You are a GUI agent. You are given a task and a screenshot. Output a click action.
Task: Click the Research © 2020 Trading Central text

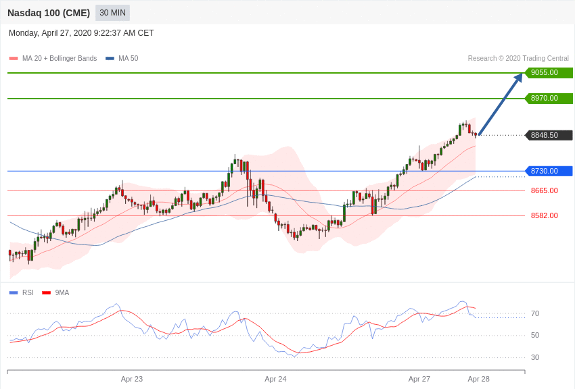518,58
